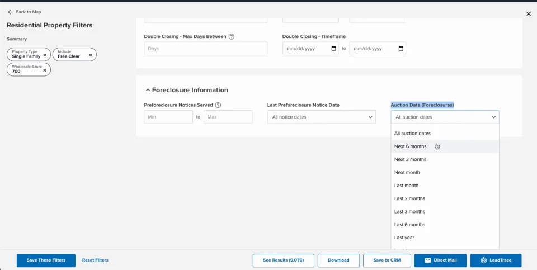This screenshot has width=537, height=270.
Task: Click Save These Filters button
Action: click(46, 260)
